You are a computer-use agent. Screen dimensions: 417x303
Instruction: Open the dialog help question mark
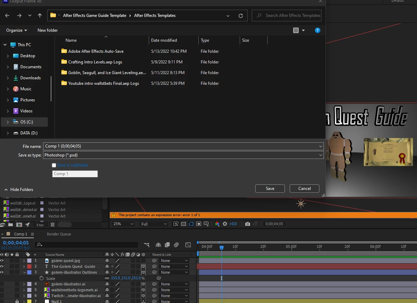318,30
